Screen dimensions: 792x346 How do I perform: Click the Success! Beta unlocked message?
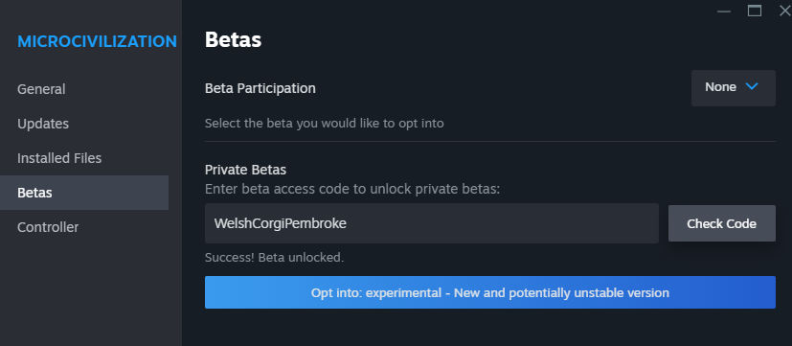(x=274, y=258)
